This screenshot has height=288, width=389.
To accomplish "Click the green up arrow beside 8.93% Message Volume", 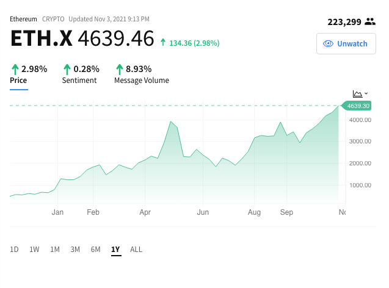I will tap(120, 69).
